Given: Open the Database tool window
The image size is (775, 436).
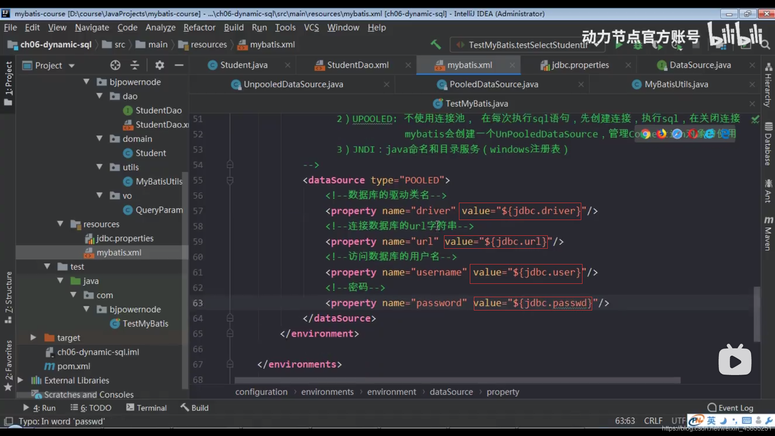Looking at the screenshot, I should [x=768, y=144].
